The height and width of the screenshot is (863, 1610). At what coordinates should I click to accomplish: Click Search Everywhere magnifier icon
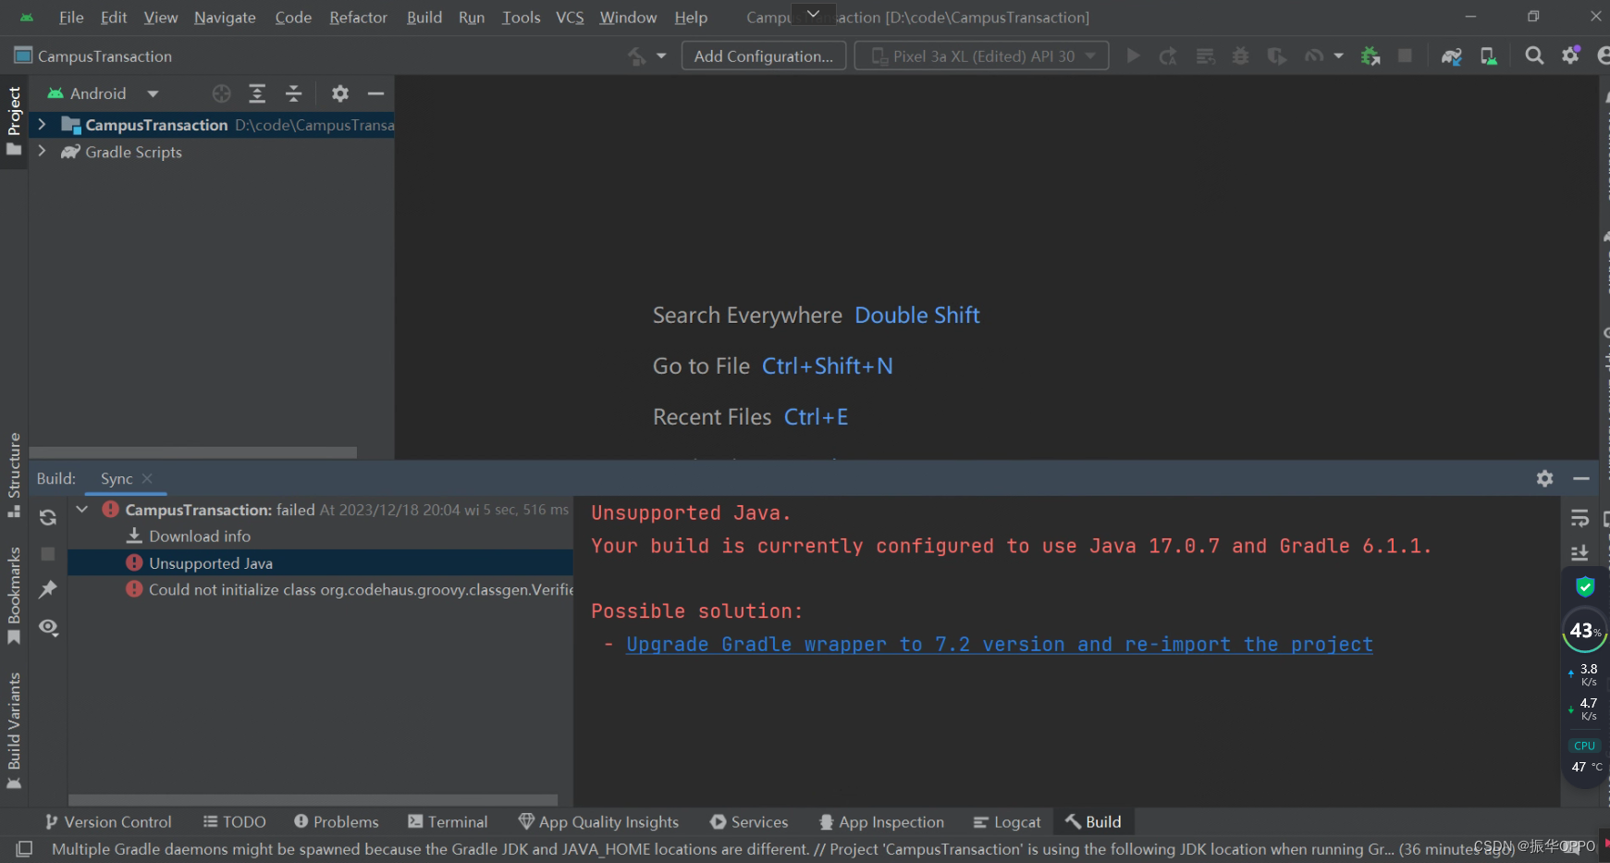coord(1534,56)
